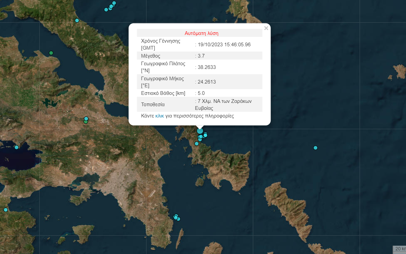Click the origin time value 19/10/2023 15:46:05.96
The height and width of the screenshot is (254, 406).
point(224,45)
